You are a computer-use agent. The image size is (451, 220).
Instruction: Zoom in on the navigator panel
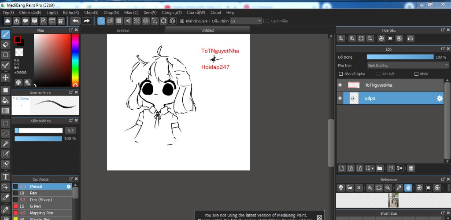pos(352,38)
